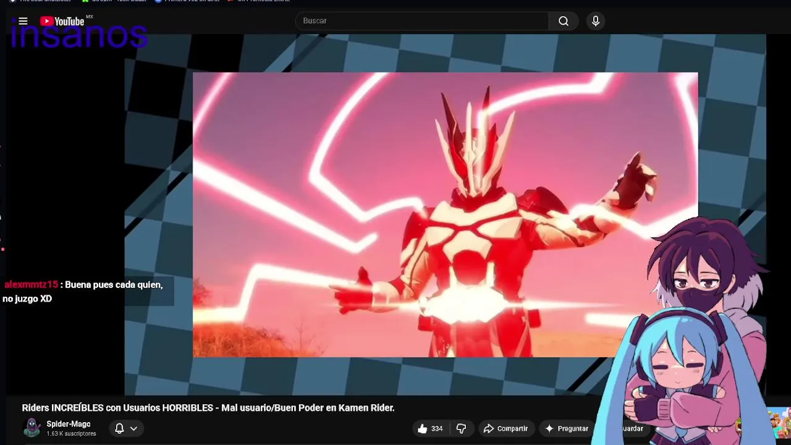The image size is (791, 445).
Task: Select the video title Riders INCREÍBLES text
Action: [x=208, y=408]
